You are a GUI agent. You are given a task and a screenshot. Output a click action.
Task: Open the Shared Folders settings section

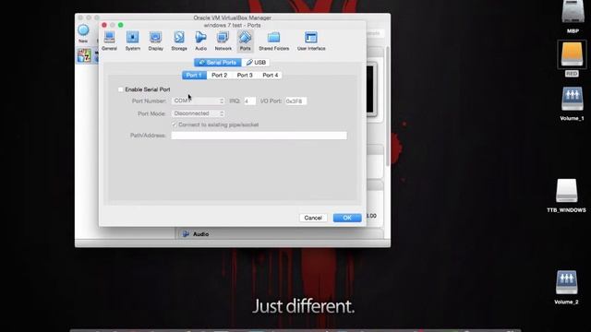pos(274,41)
